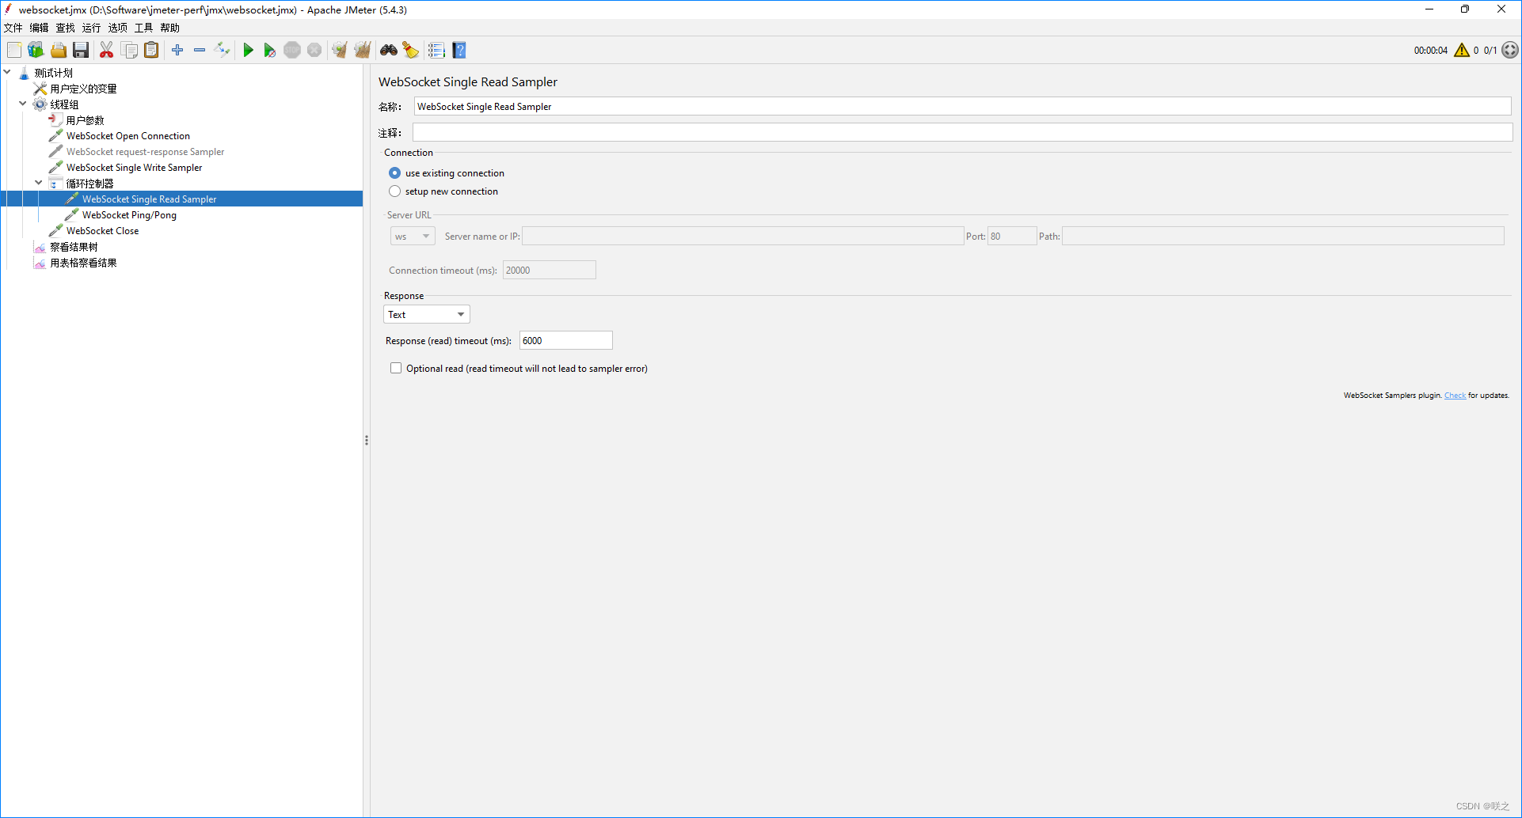Select WebSocket Ping/Pong in the tree
Viewport: 1522px width, 818px height.
[x=129, y=214]
